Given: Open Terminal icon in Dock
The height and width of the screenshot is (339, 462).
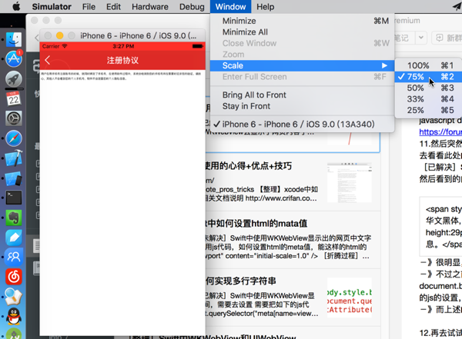Looking at the screenshot, I should (x=14, y=198).
